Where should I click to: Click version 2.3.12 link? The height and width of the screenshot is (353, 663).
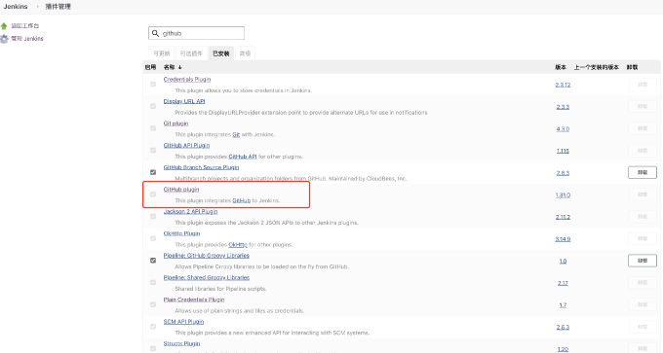point(563,85)
